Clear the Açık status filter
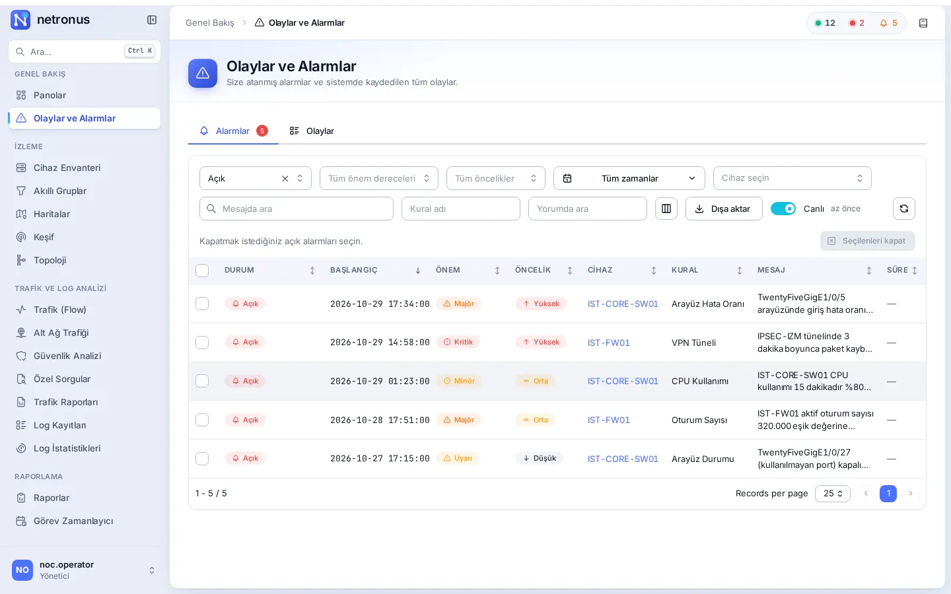Screen dimensions: 951x594 [285, 178]
